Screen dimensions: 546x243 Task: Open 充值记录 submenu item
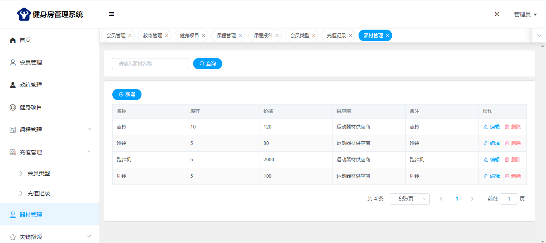click(39, 193)
